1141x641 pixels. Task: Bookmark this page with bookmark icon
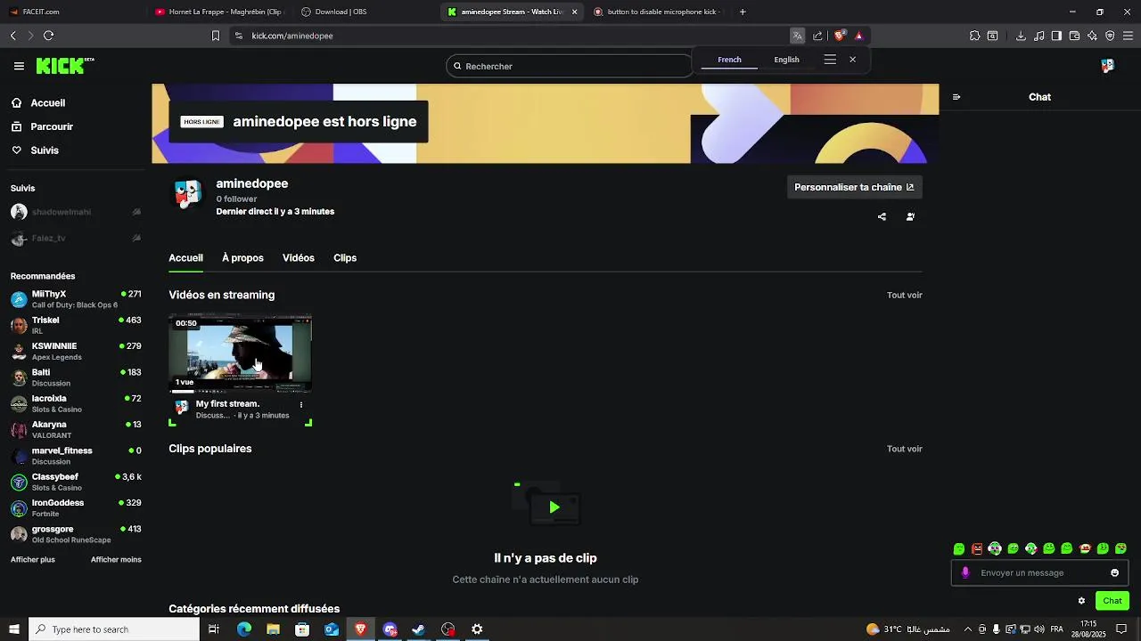coord(215,36)
